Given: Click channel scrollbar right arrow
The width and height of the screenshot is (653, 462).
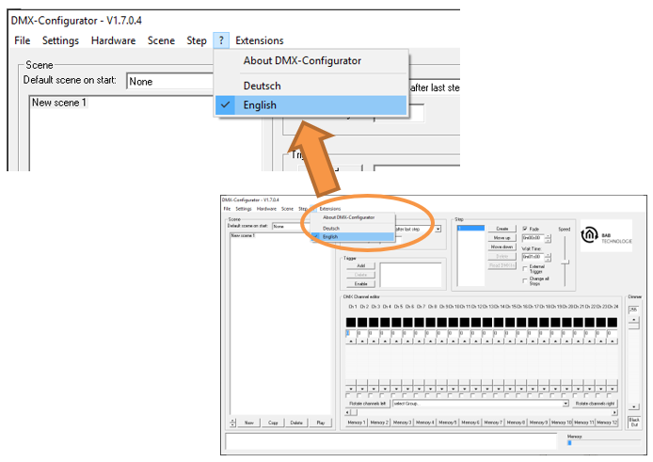Looking at the screenshot, I should [614, 412].
